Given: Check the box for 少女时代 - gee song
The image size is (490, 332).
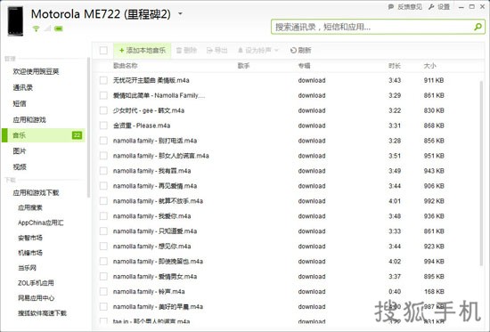Looking at the screenshot, I should coord(103,110).
